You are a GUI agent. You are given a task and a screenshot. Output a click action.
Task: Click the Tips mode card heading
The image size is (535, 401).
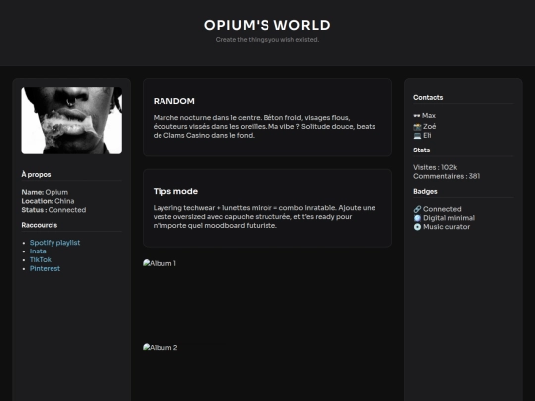[175, 191]
